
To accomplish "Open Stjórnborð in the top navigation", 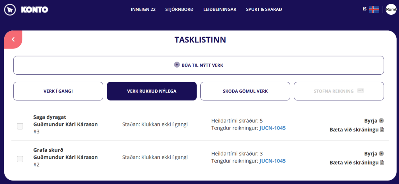I will point(179,9).
